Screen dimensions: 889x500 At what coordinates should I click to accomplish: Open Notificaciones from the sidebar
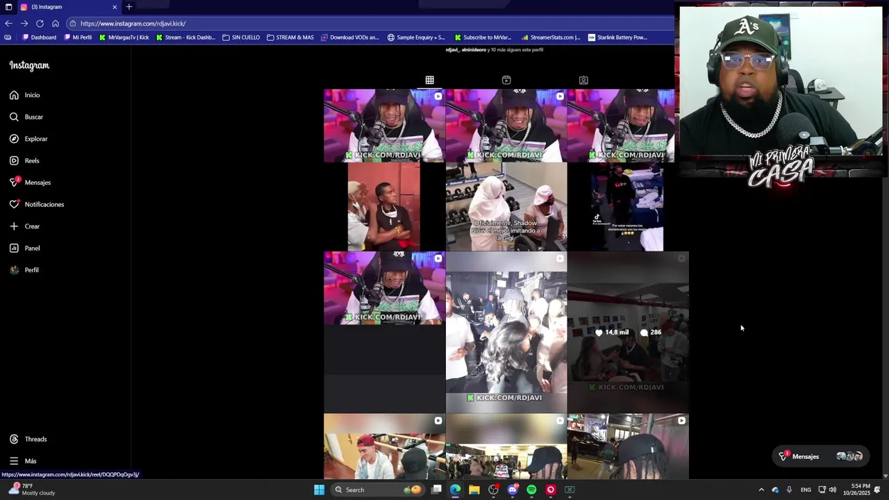tap(37, 204)
